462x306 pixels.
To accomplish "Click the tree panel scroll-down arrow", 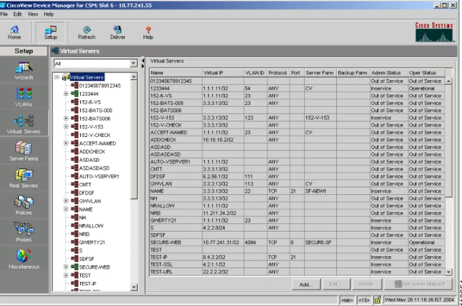I will (134, 287).
